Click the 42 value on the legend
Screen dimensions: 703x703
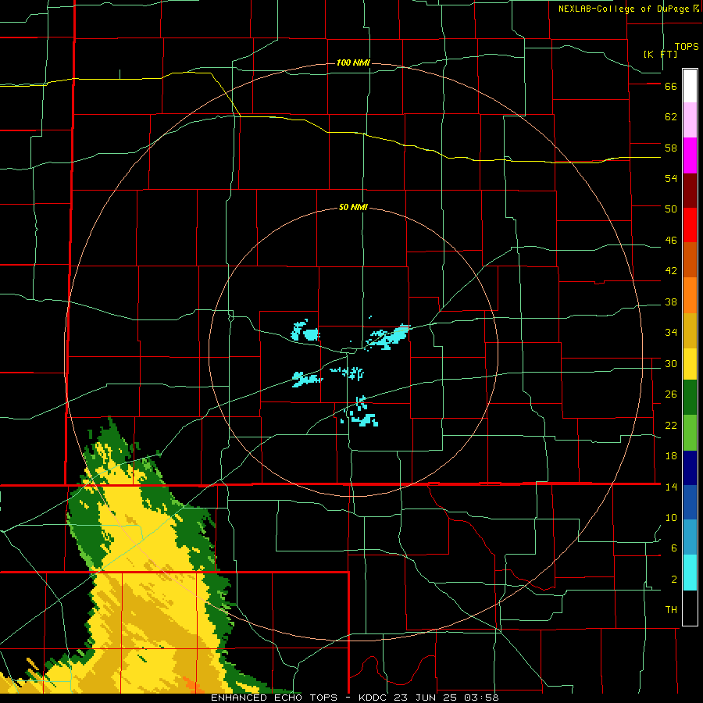click(x=671, y=271)
